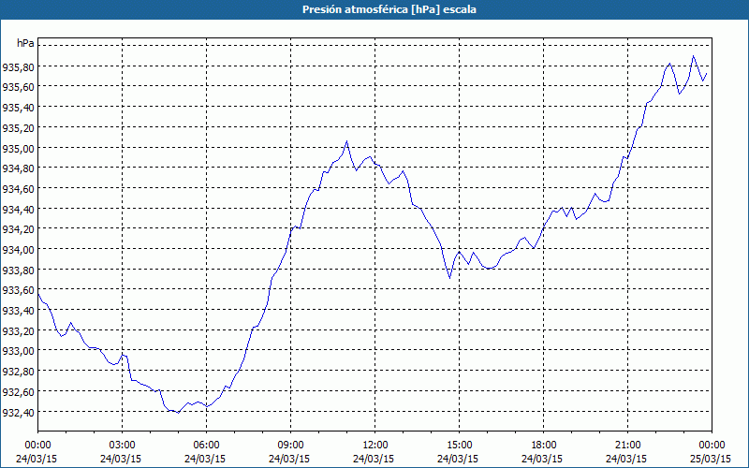Screen dimensions: 749x468
Task: Click the chart title 'Presión atmosférica [hPa] escala'
Action: 389,9
